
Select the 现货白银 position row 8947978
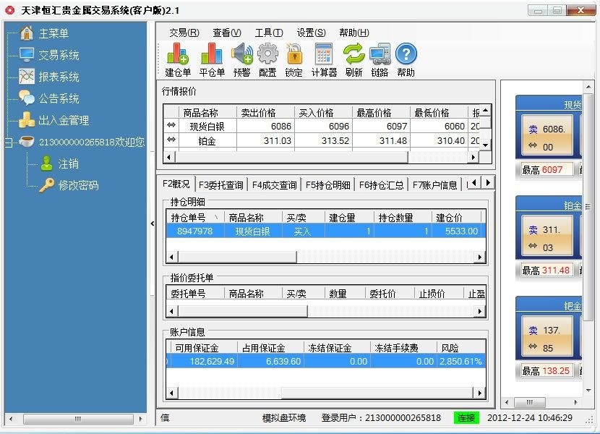click(325, 231)
